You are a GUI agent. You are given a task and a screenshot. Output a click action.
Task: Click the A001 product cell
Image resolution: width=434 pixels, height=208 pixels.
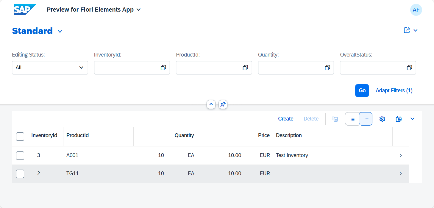point(72,155)
